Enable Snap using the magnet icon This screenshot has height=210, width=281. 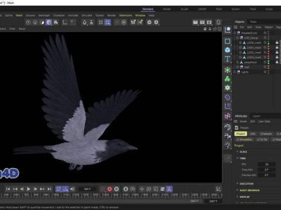click(84, 22)
